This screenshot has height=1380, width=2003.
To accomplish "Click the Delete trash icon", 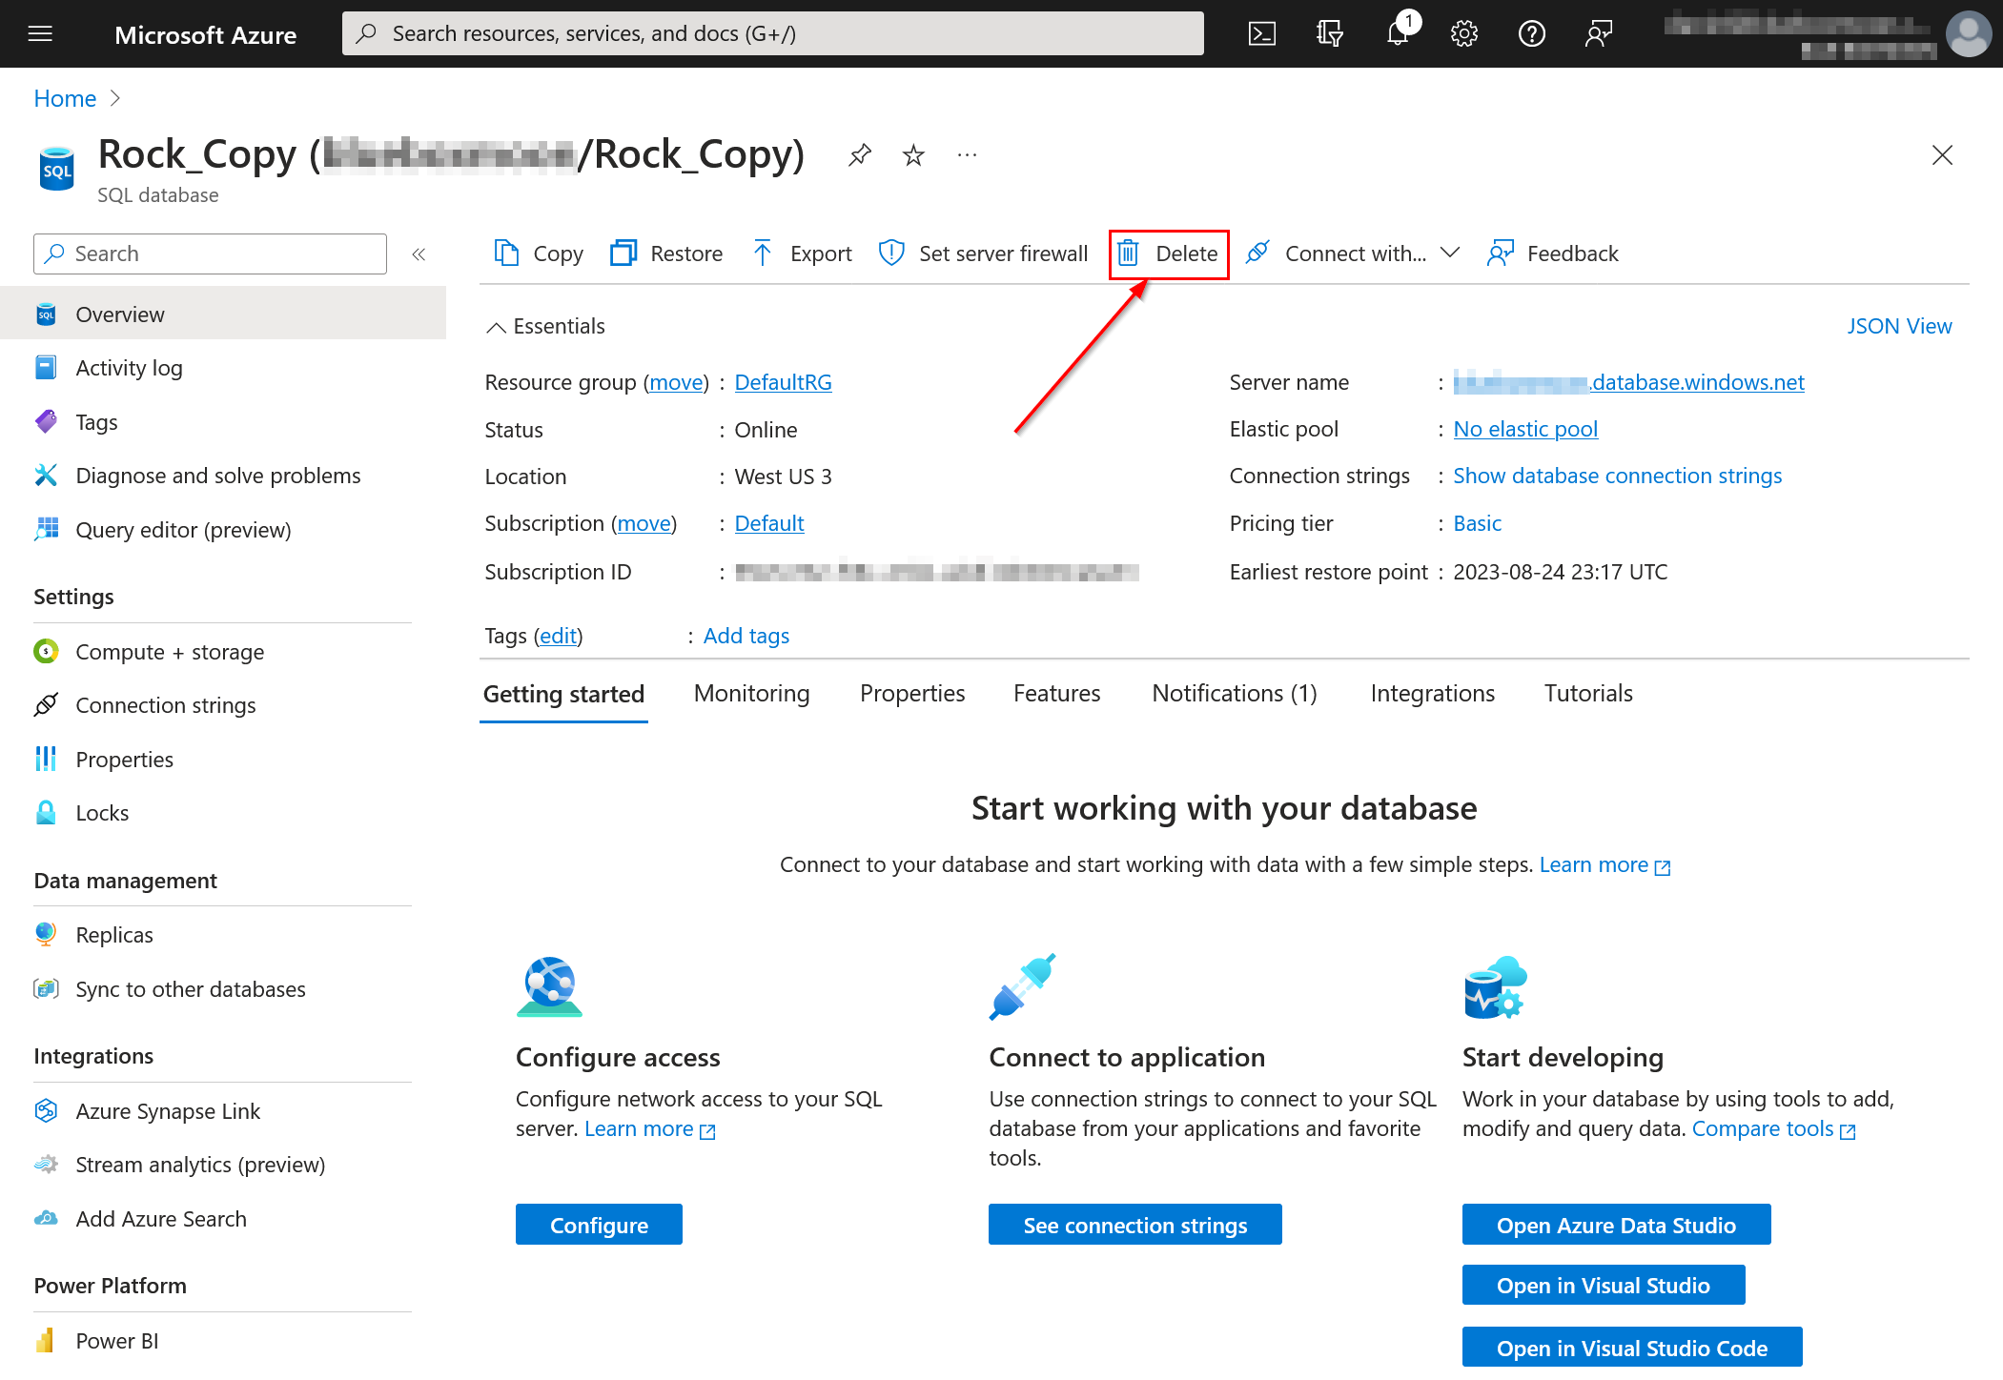I will pos(1128,254).
